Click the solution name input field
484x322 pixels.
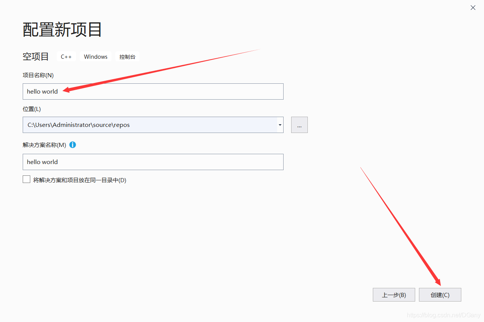[153, 162]
